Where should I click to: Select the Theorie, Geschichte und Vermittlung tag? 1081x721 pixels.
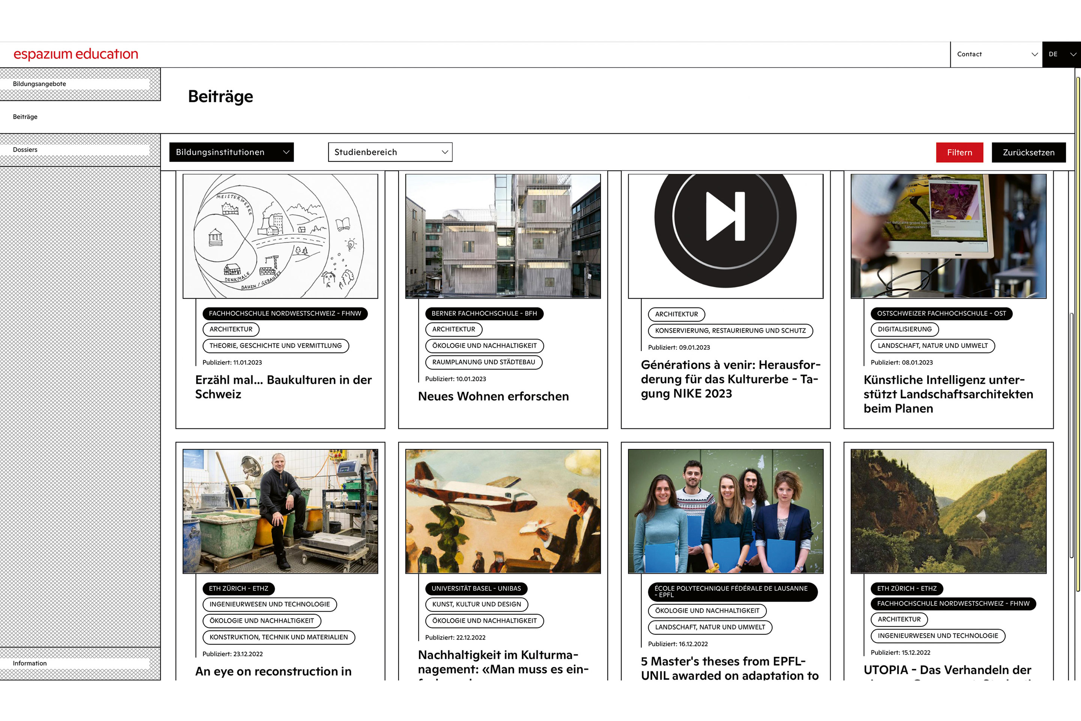tap(276, 346)
